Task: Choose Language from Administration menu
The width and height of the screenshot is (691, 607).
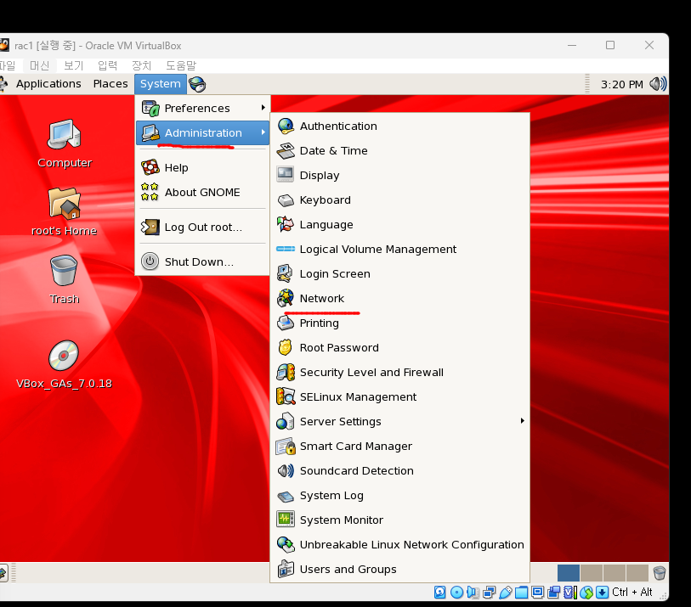Action: [x=399, y=224]
